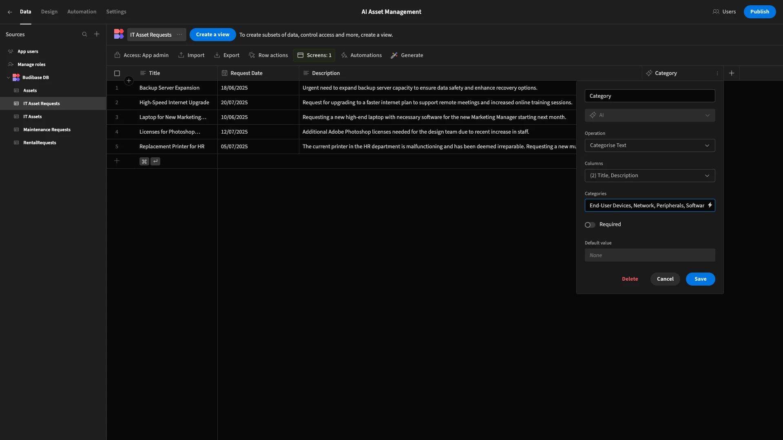The width and height of the screenshot is (783, 440).
Task: Select description about Adobe Photoshop licenses
Action: [438, 132]
